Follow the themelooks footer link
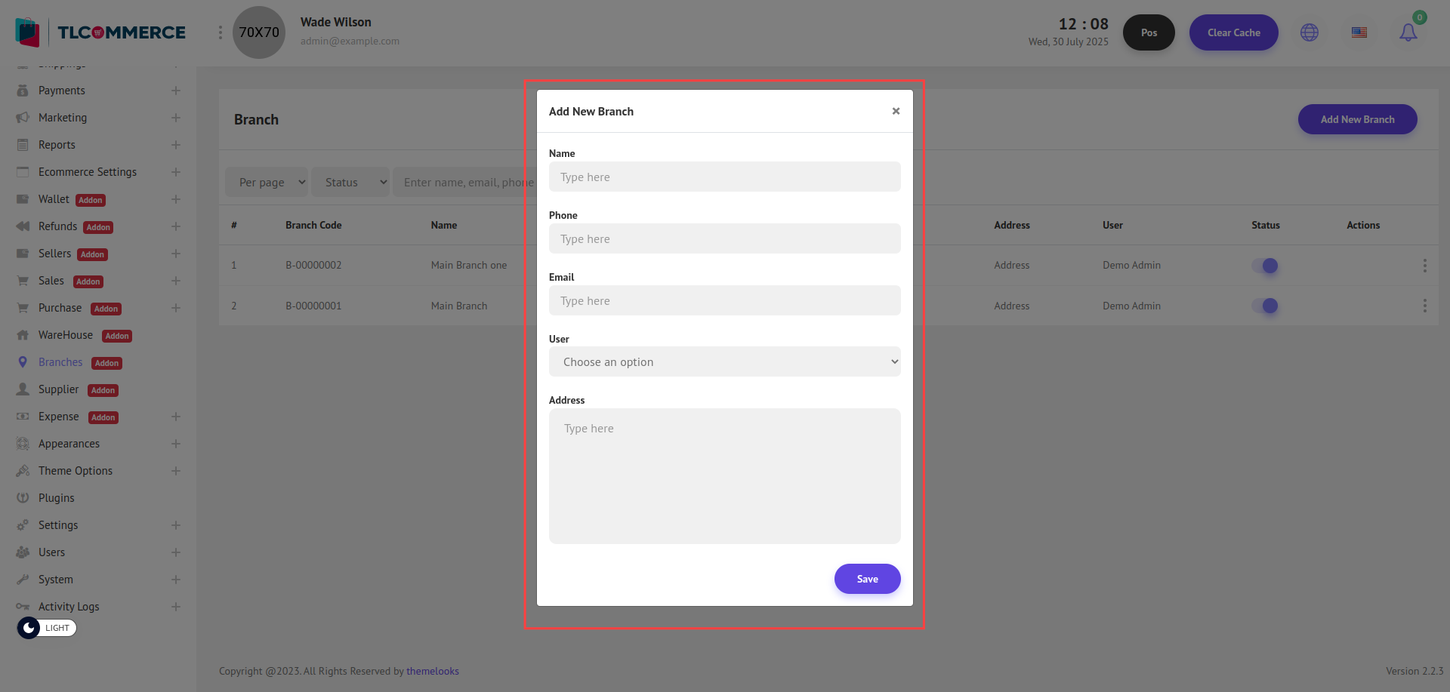Viewport: 1450px width, 692px height. click(x=432, y=671)
